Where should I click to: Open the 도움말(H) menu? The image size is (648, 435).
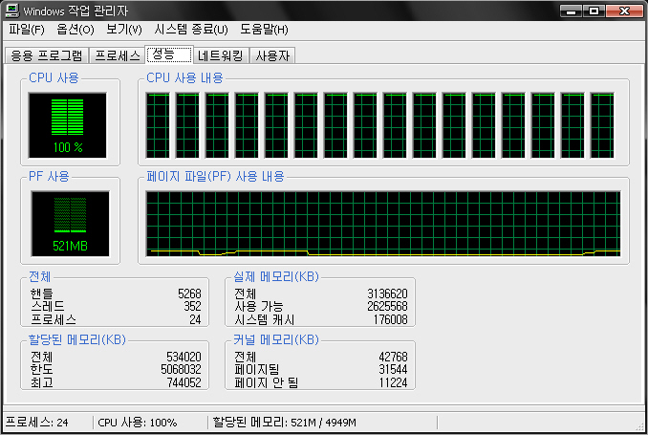point(264,30)
